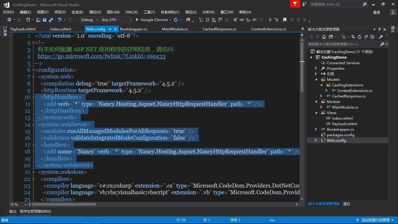Refresh the Solution Explorer
The image size is (398, 224).
(x=360, y=37)
